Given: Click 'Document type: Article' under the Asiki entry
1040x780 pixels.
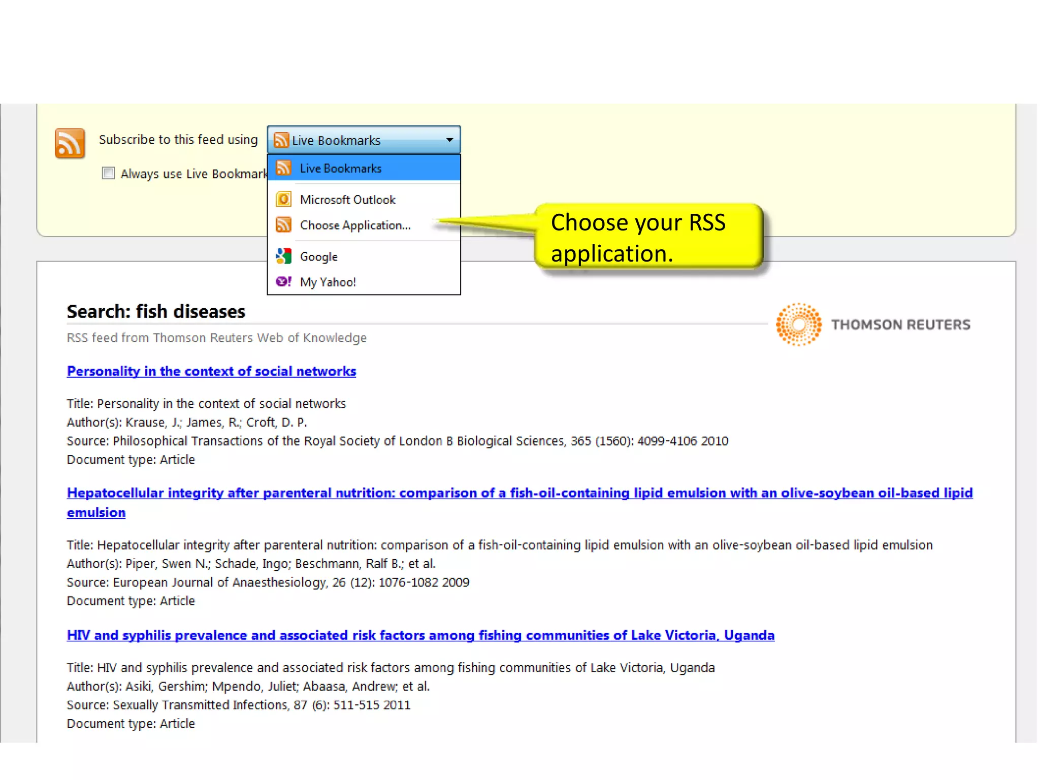Looking at the screenshot, I should click(131, 724).
